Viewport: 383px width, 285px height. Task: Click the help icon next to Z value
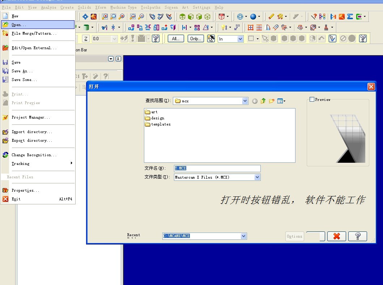pyautogui.click(x=156, y=39)
